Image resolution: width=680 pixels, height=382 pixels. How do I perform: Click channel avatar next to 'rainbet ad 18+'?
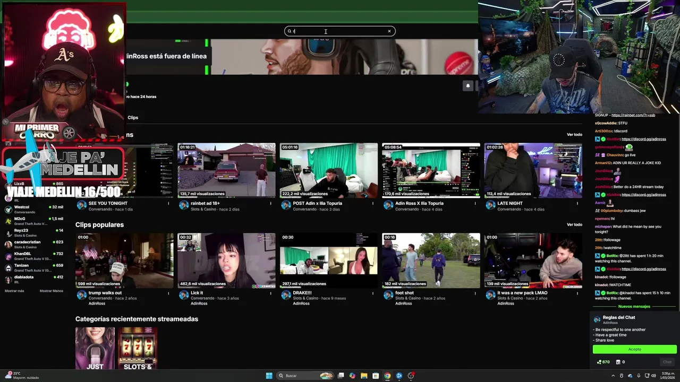point(183,205)
